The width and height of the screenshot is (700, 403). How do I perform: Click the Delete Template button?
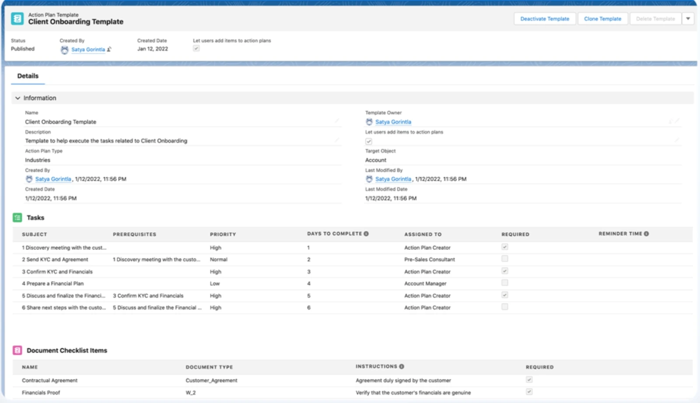(655, 19)
